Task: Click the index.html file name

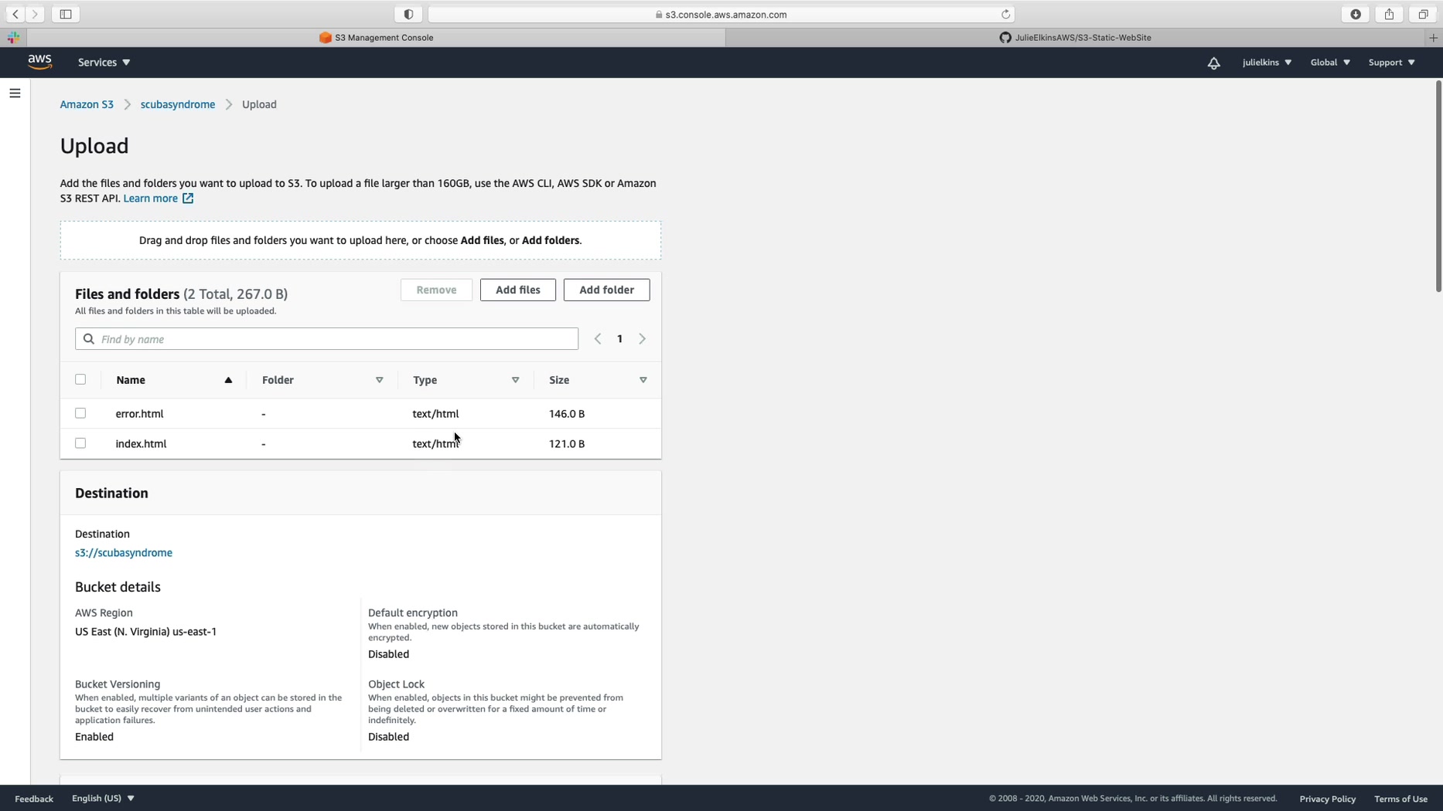Action: coord(141,444)
